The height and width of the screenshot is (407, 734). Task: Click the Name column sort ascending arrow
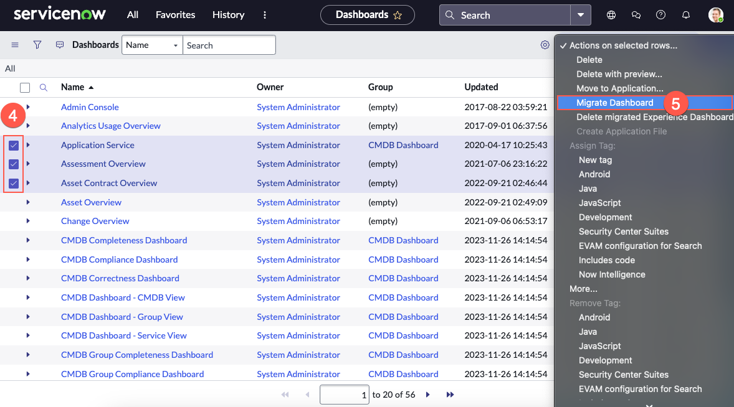[91, 87]
